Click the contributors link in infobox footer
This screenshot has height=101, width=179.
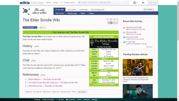click(x=97, y=85)
